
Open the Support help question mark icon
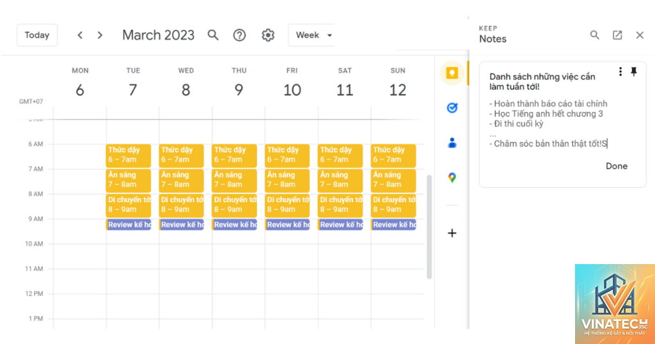tap(239, 35)
